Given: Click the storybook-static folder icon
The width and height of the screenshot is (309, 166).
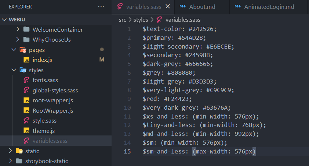Looking at the screenshot, I should [19, 161].
